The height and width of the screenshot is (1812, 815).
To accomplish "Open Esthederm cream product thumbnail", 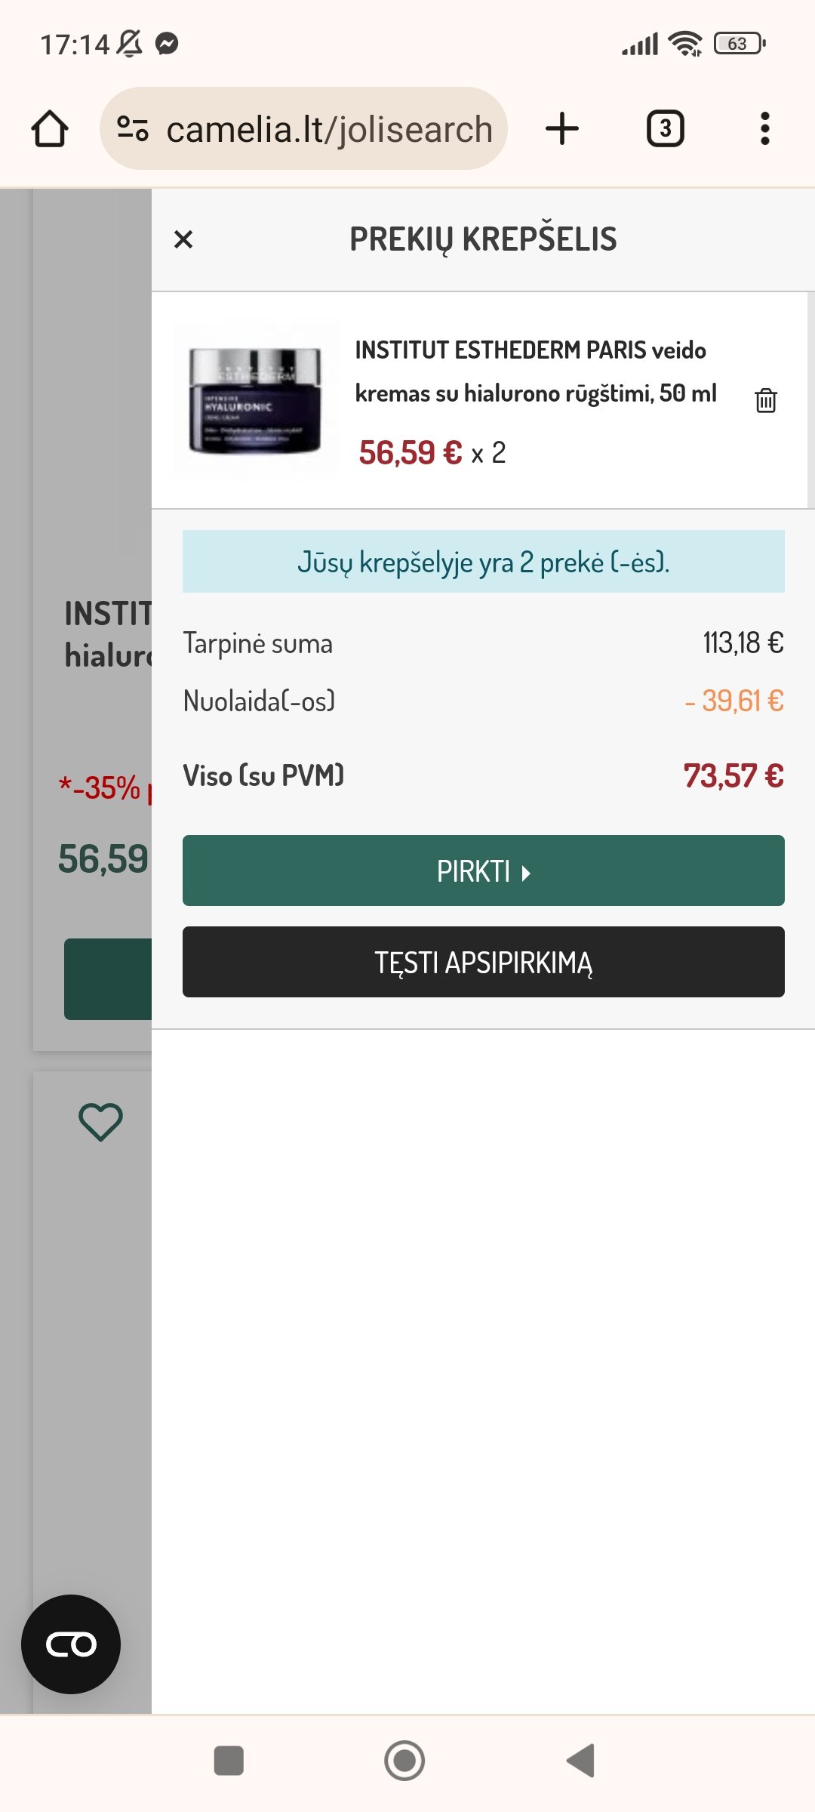I will click(x=254, y=400).
